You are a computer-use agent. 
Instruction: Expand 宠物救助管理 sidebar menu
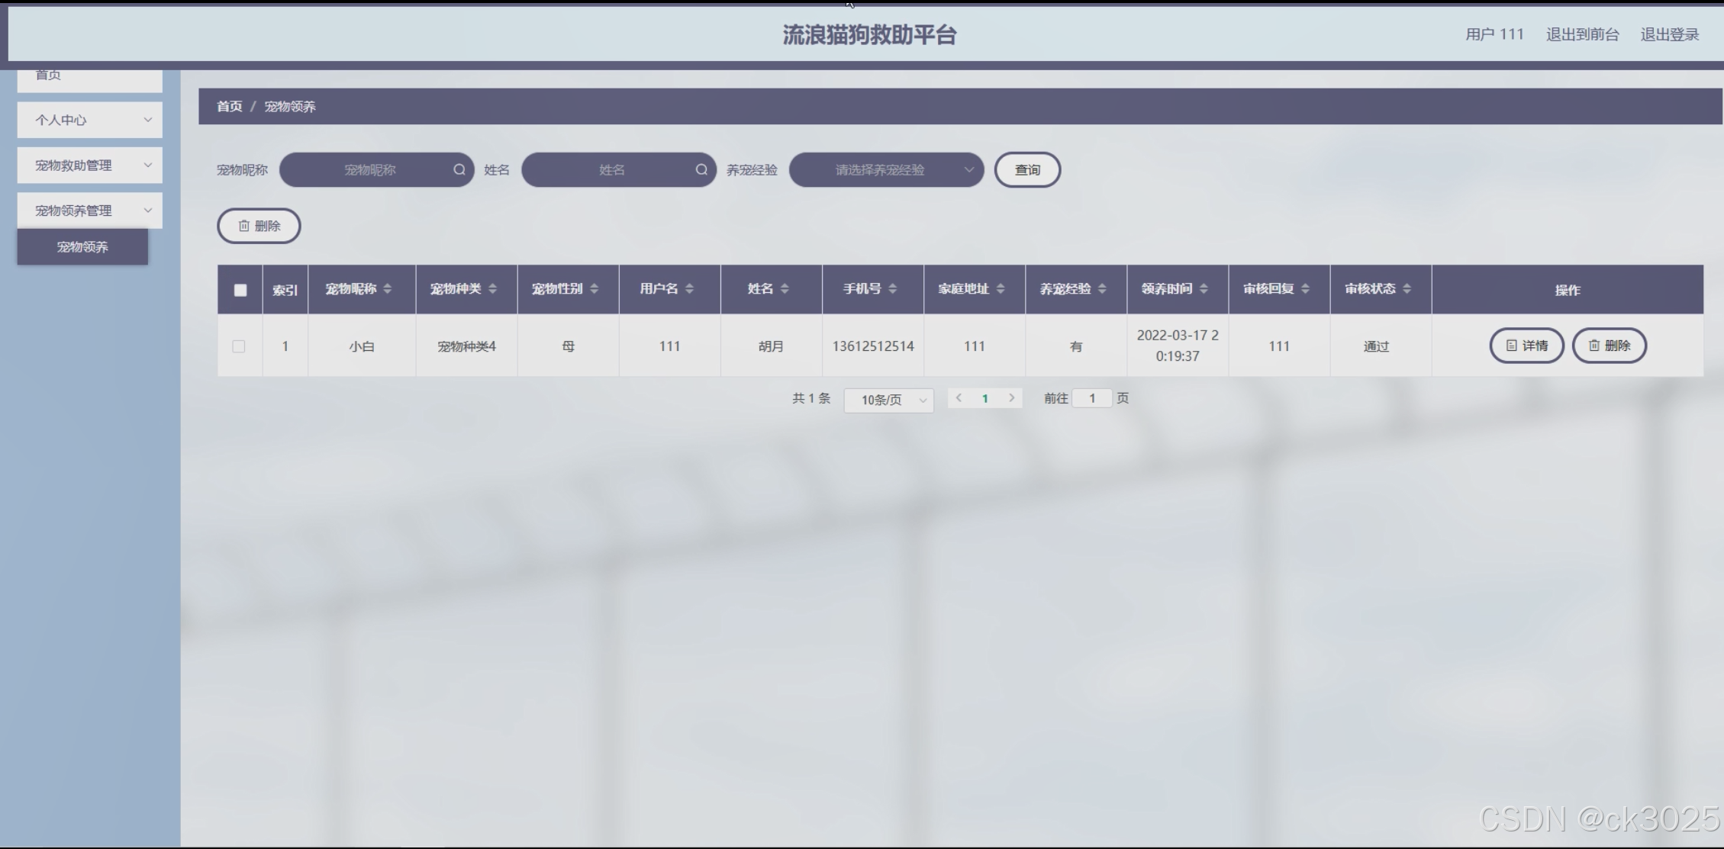89,165
